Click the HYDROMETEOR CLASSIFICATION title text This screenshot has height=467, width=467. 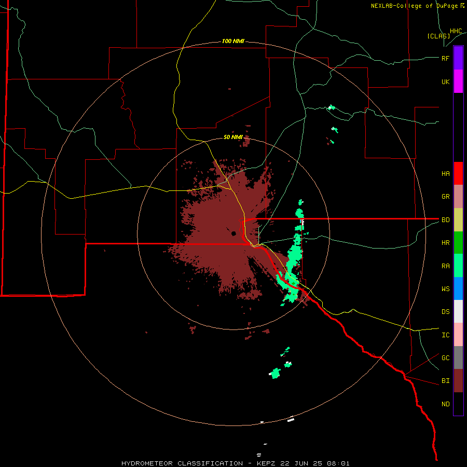click(x=182, y=463)
